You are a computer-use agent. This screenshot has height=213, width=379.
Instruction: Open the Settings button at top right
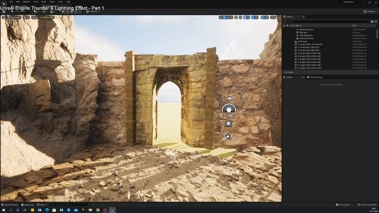[370, 11]
